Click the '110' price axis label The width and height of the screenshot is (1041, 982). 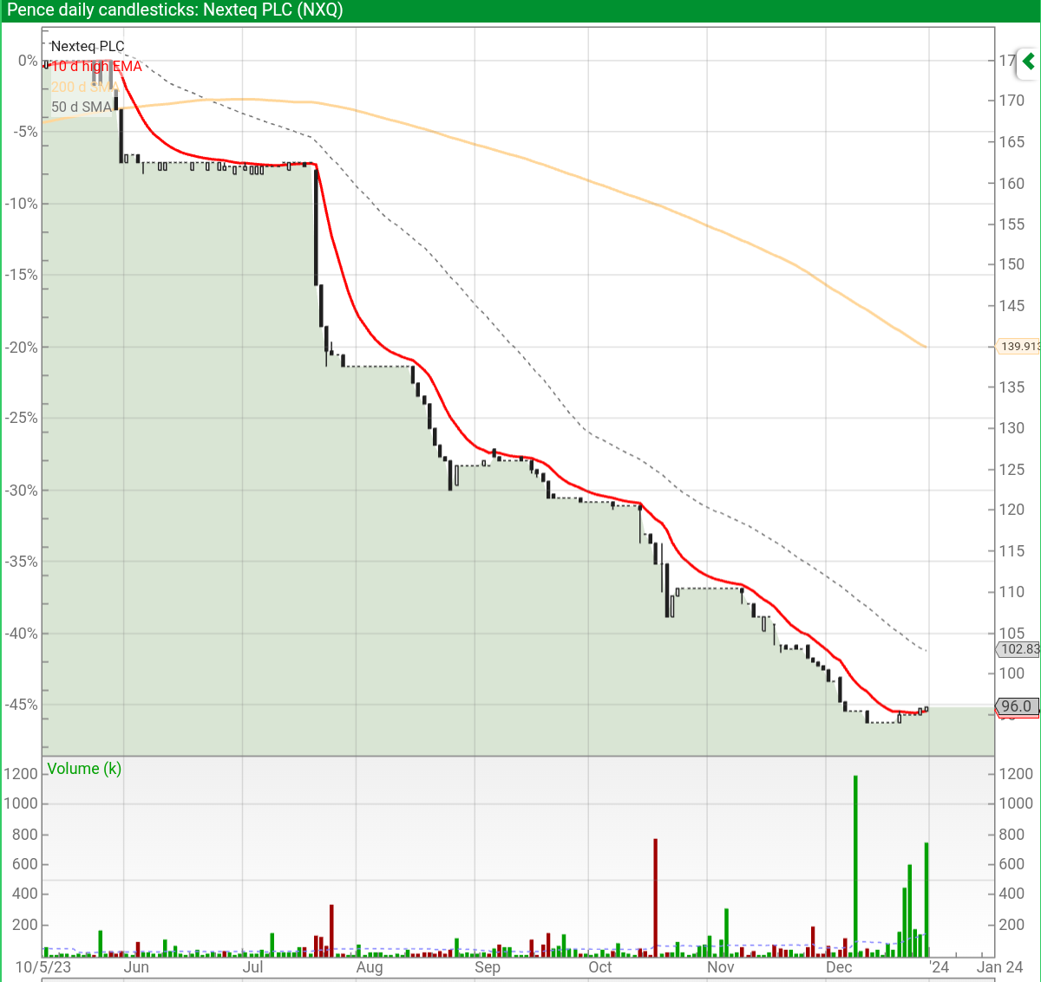pyautogui.click(x=1012, y=592)
